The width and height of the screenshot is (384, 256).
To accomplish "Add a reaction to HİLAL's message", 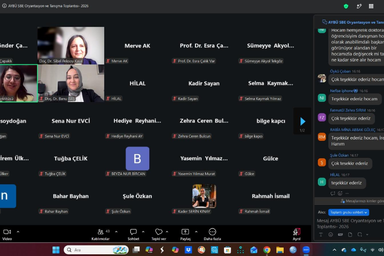I will pyautogui.click(x=340, y=193).
